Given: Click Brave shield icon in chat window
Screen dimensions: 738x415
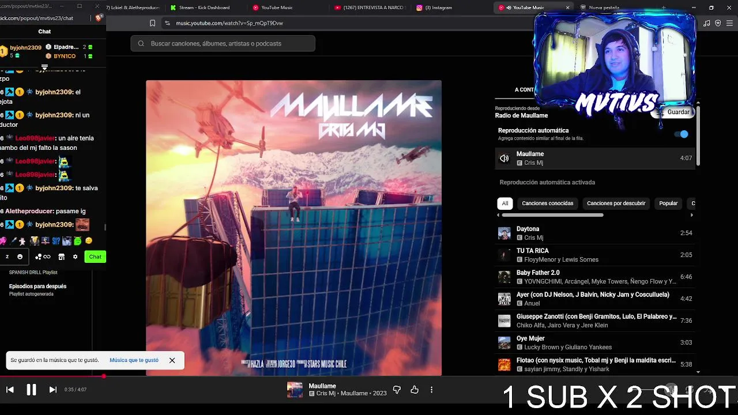Looking at the screenshot, I should click(x=98, y=18).
